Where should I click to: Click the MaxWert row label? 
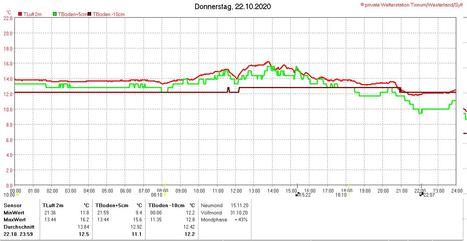coord(14,220)
